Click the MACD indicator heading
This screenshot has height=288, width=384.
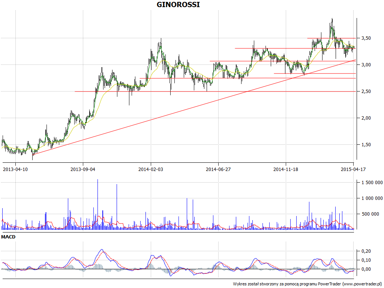coord(8,237)
